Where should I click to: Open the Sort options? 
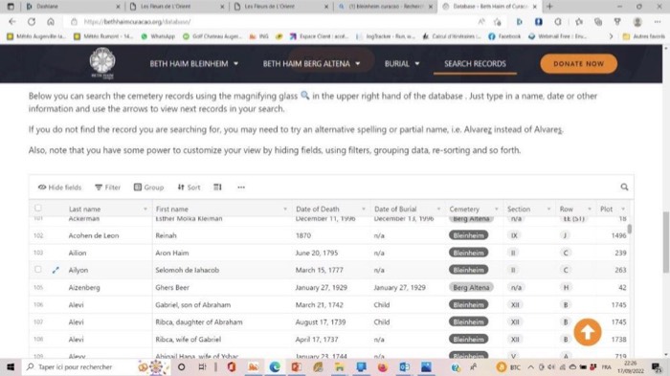(189, 188)
